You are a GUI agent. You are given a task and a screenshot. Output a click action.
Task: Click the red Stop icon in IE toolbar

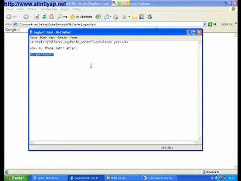37,17
